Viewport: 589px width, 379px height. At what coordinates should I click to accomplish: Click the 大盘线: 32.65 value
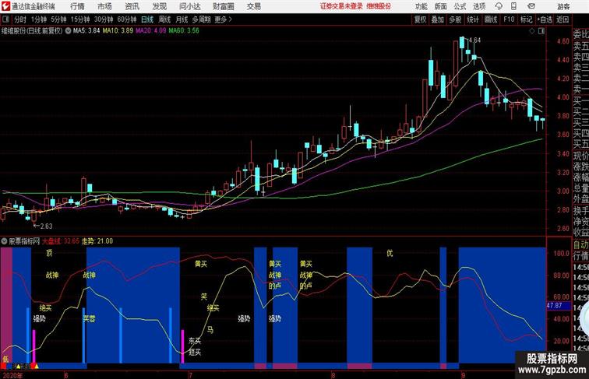[x=61, y=241]
